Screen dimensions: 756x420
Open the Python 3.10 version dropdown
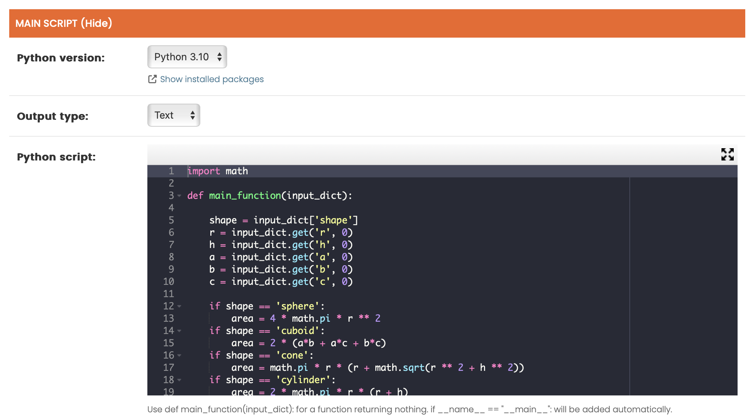[187, 57]
